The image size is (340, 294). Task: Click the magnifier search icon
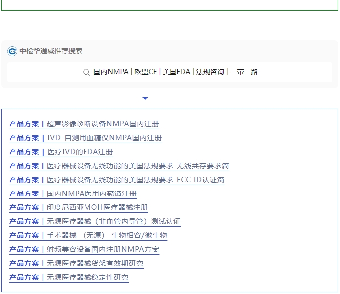pyautogui.click(x=86, y=72)
